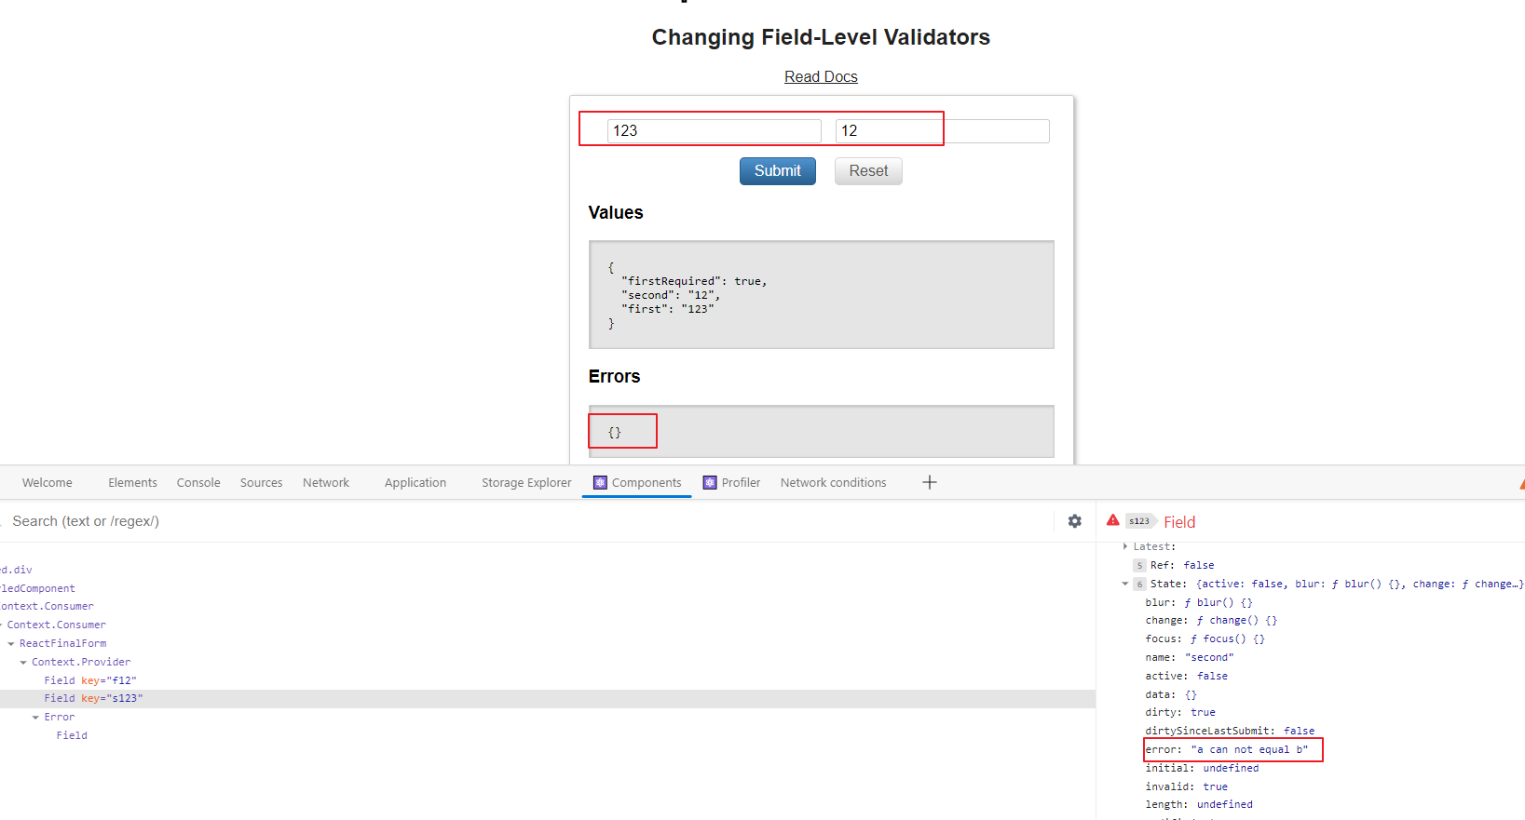
Task: Expand the Latest hook entry
Action: tap(1125, 546)
